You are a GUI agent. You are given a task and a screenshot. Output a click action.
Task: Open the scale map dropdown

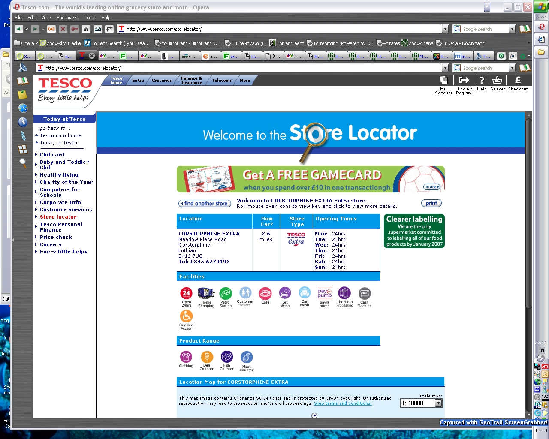[x=438, y=403]
